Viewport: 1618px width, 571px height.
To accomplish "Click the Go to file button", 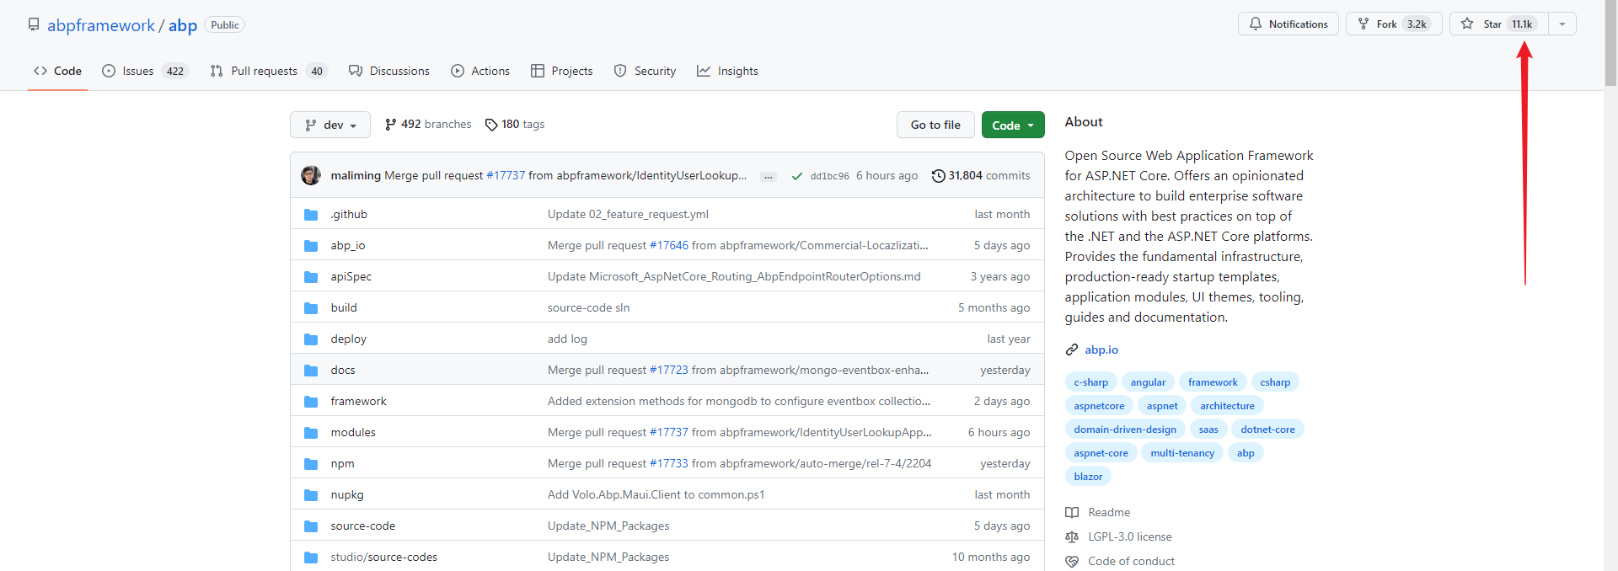I will [935, 125].
